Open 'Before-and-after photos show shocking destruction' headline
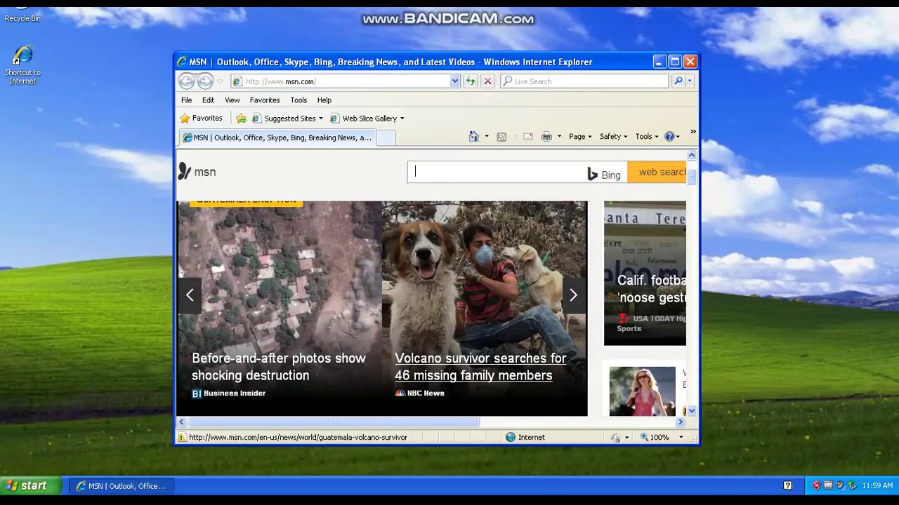The width and height of the screenshot is (899, 505). pos(279,367)
